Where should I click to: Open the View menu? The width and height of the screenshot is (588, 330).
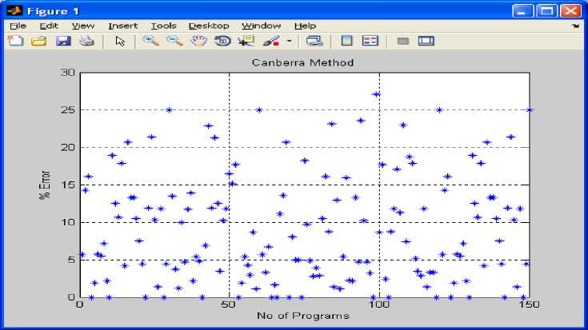tap(83, 26)
